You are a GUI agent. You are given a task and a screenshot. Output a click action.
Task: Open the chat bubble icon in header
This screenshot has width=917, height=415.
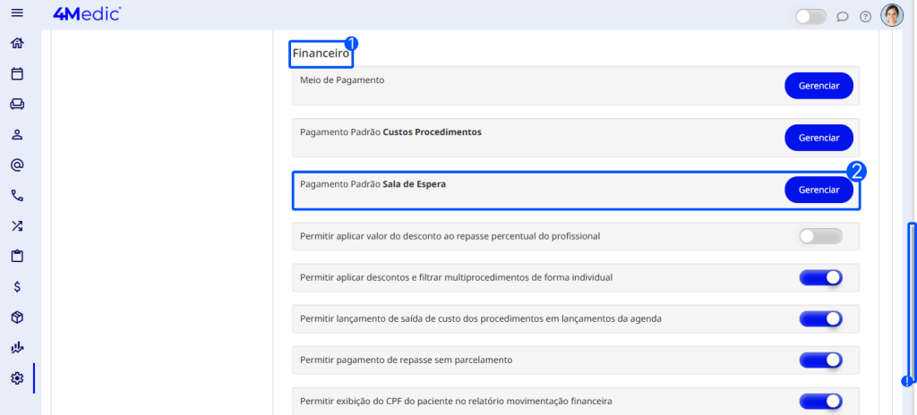click(842, 16)
